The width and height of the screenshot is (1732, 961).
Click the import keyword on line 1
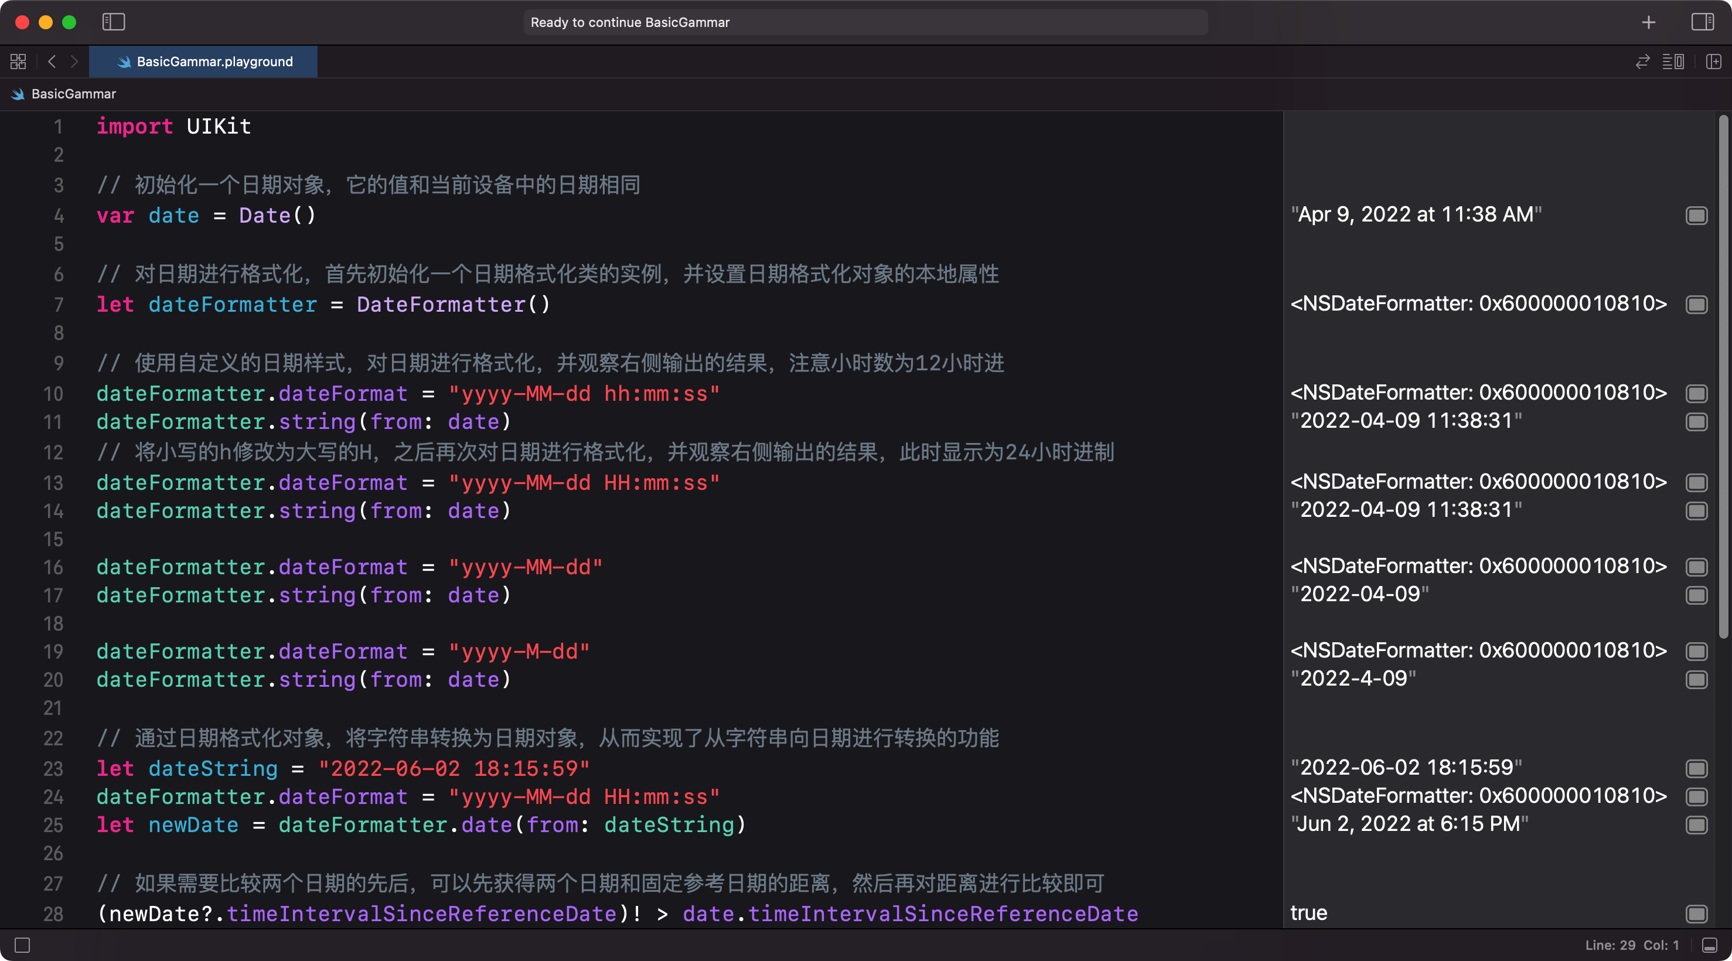[135, 127]
